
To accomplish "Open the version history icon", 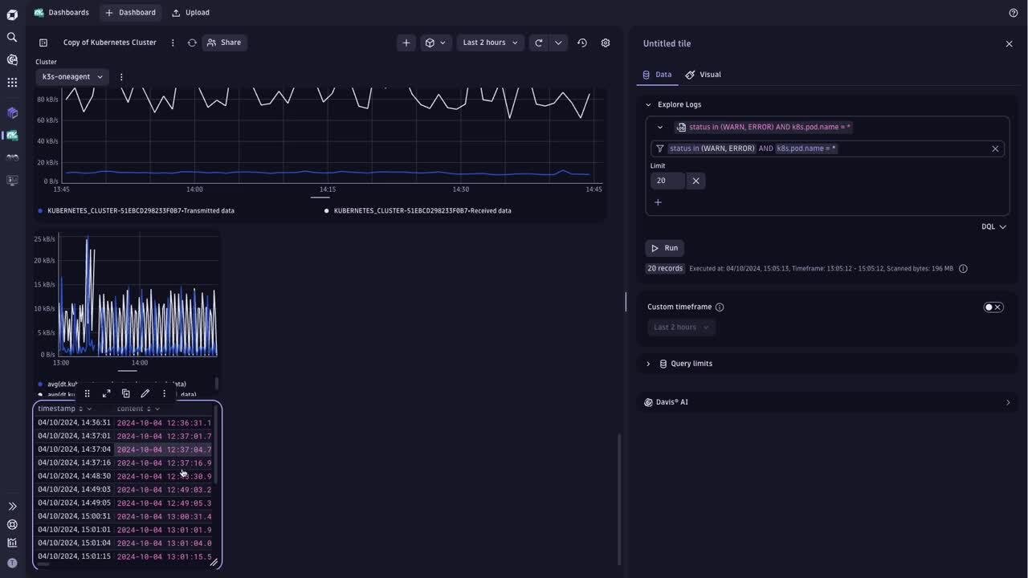I will (x=582, y=43).
